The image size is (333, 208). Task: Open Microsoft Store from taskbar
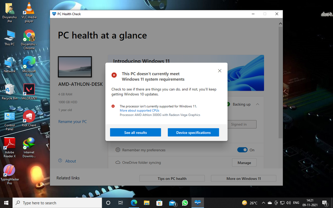pyautogui.click(x=159, y=203)
